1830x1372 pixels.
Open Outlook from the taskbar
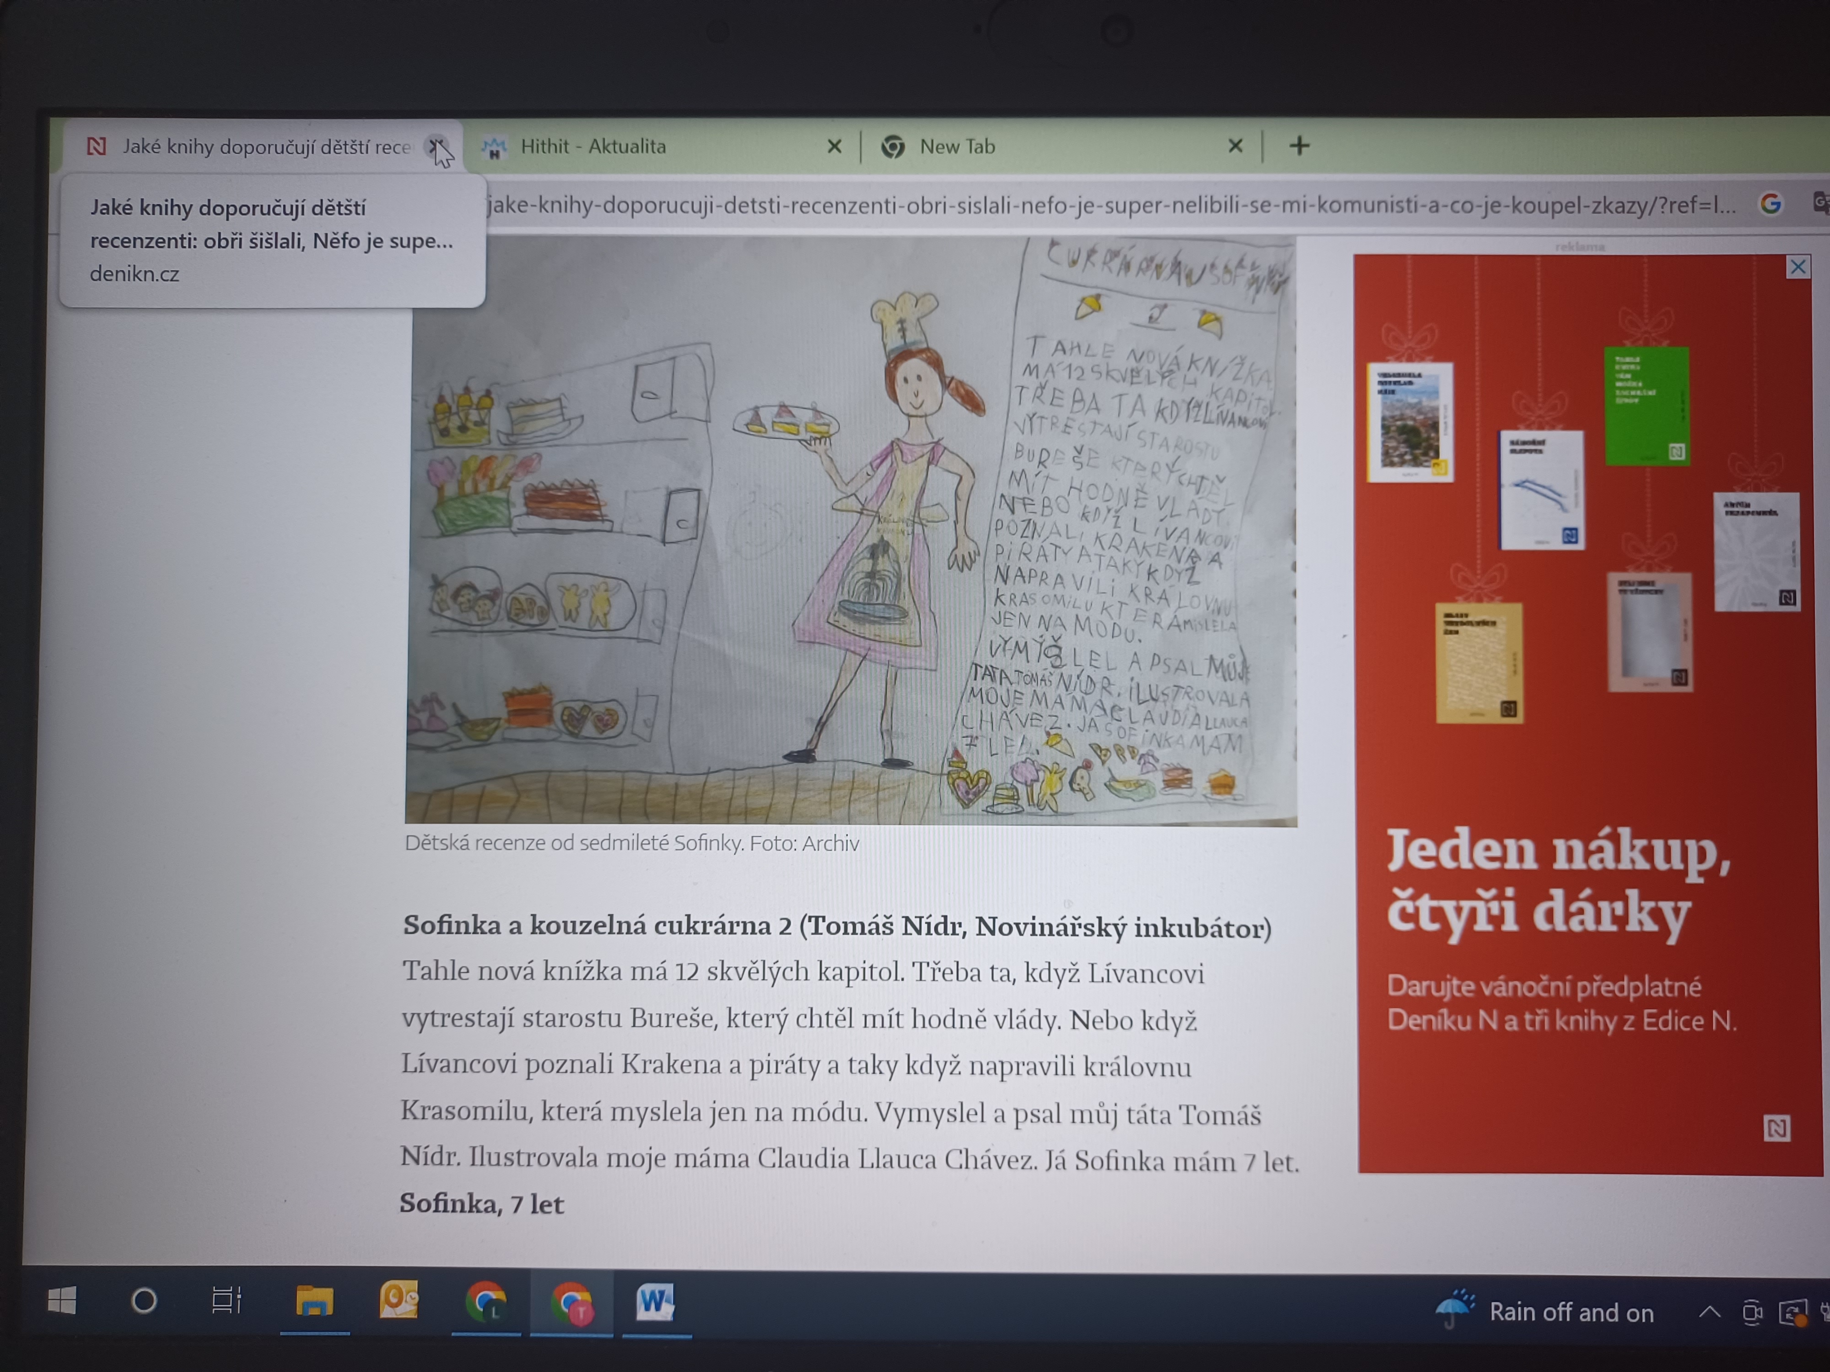point(399,1301)
